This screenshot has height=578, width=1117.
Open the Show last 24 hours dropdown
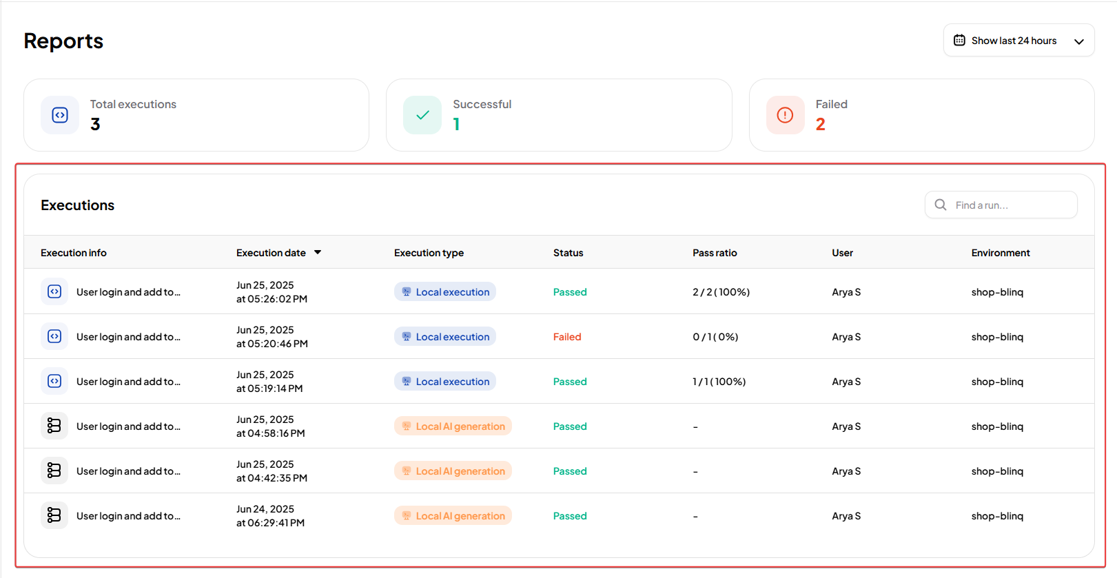[1018, 41]
